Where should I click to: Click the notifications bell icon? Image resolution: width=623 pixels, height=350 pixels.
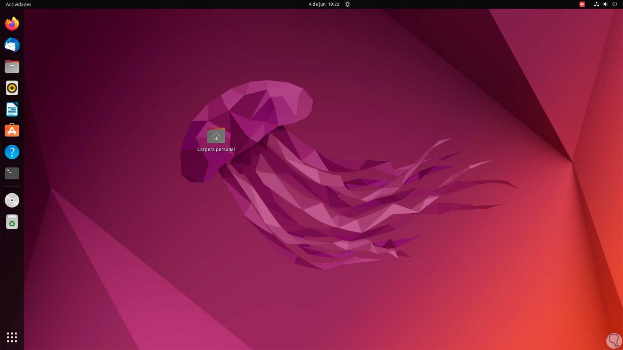[347, 5]
